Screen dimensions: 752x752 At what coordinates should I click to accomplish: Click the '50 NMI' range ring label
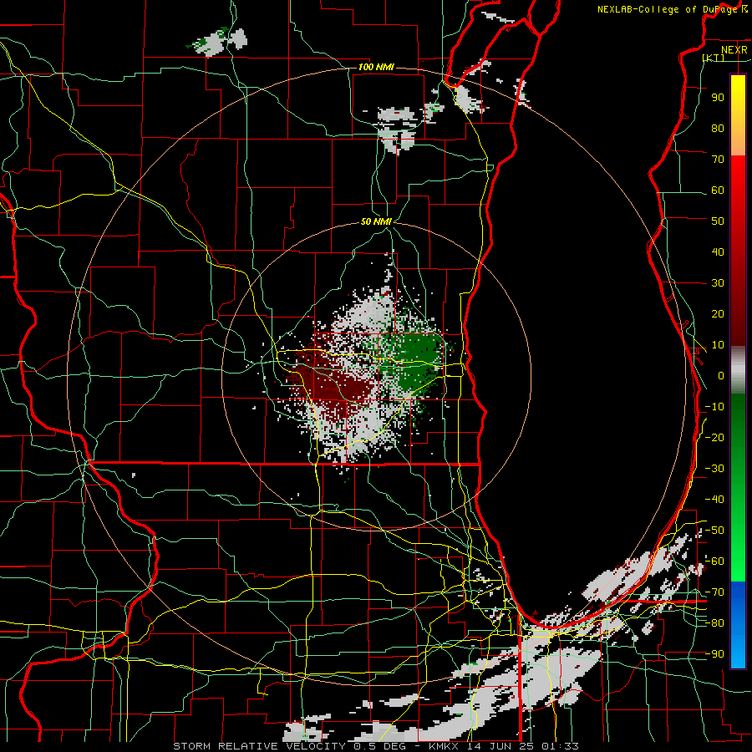pyautogui.click(x=376, y=221)
